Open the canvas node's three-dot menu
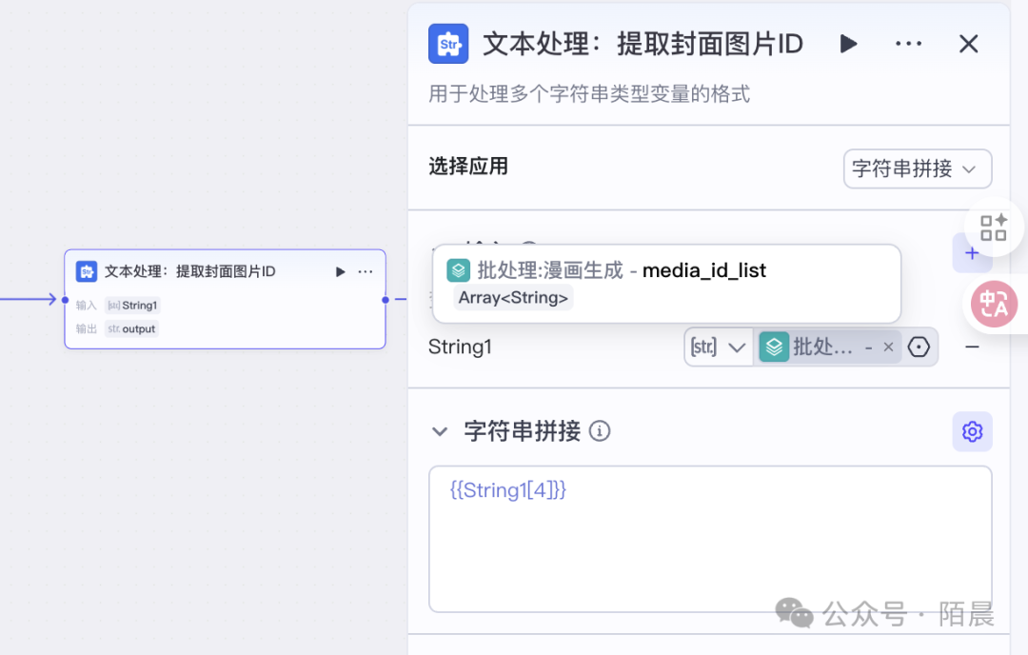The image size is (1028, 655). pos(366,272)
